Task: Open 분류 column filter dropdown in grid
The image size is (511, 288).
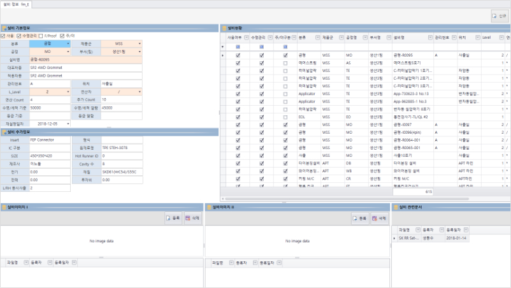Action: click(317, 38)
